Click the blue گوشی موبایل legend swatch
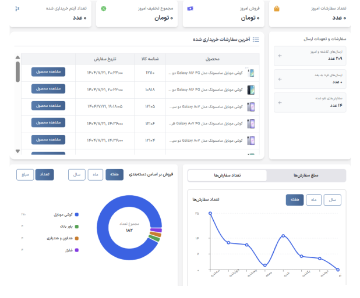Viewport: 360px width, 298px height. (x=77, y=214)
